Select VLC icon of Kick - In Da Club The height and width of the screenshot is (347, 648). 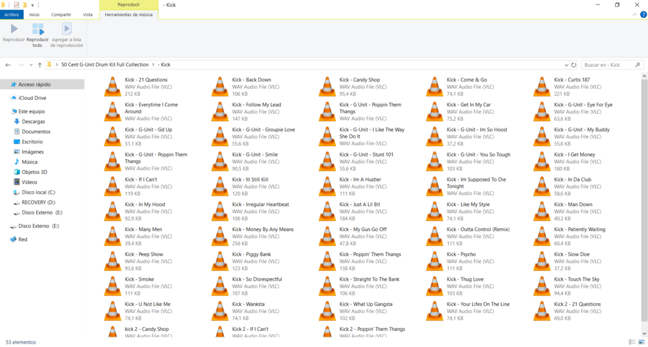point(542,187)
